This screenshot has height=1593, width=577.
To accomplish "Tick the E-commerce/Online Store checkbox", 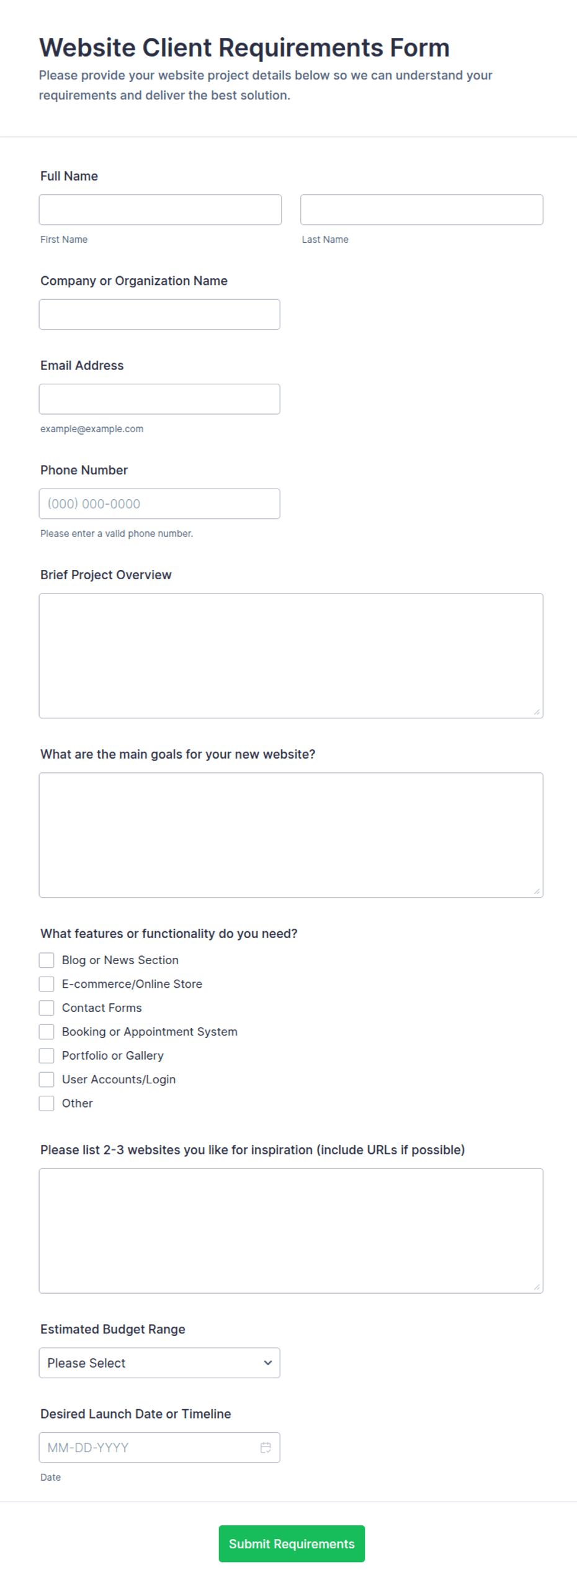I will click(x=47, y=983).
